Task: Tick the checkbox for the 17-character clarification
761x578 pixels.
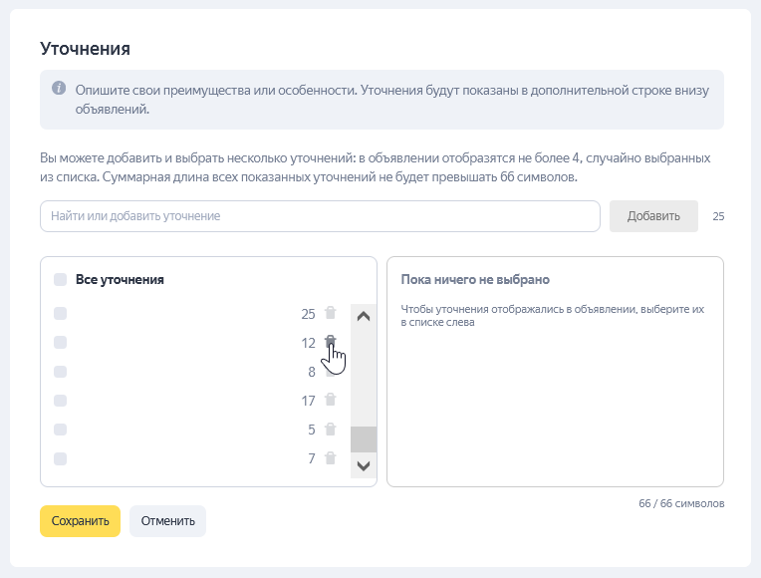Action: pos(61,401)
